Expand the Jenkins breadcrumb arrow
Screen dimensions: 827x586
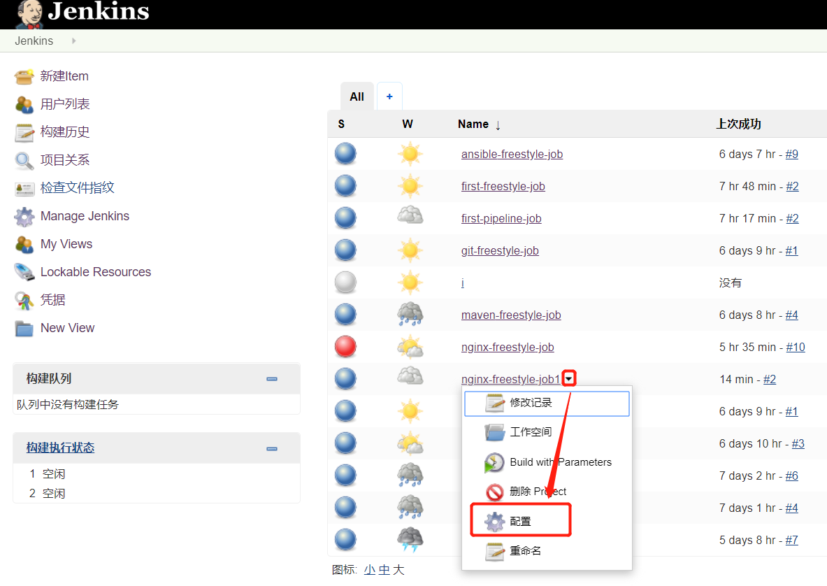click(x=74, y=41)
